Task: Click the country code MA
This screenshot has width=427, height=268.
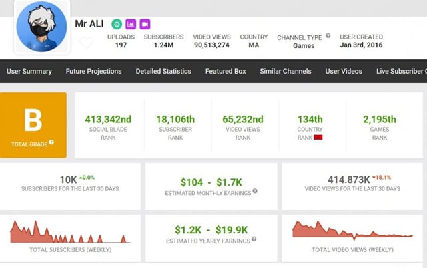Action: pyautogui.click(x=254, y=45)
